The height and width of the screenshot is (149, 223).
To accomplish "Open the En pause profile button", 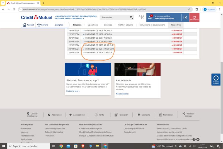I will [x=209, y=10].
